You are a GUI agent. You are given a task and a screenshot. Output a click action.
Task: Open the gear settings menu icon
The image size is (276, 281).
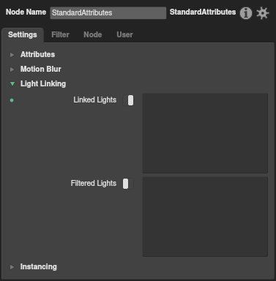(263, 13)
